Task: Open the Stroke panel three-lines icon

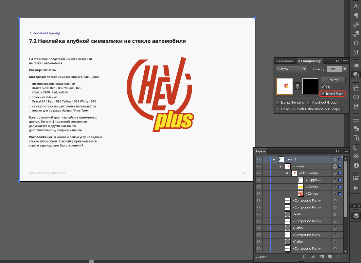Action: [356, 120]
